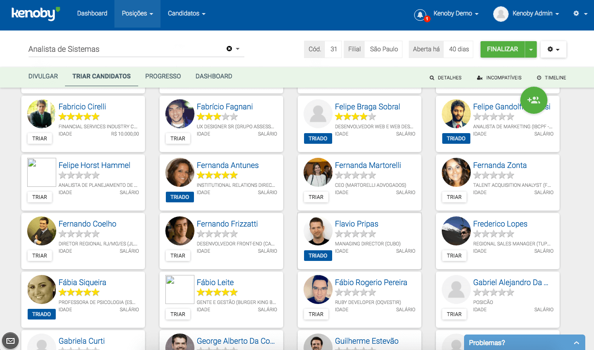The image size is (594, 350).
Task: Switch to the Divulgar tab
Action: pyautogui.click(x=43, y=76)
